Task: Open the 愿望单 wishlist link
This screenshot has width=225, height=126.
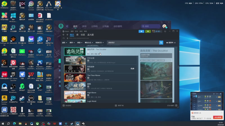Action: (171, 43)
